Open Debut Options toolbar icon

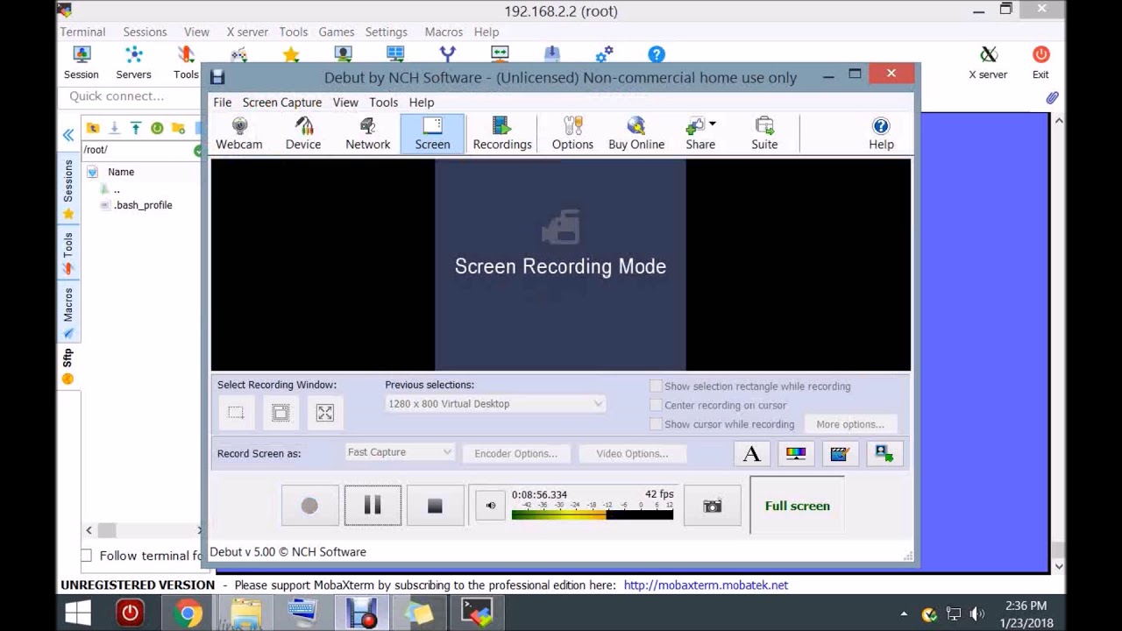coord(572,134)
